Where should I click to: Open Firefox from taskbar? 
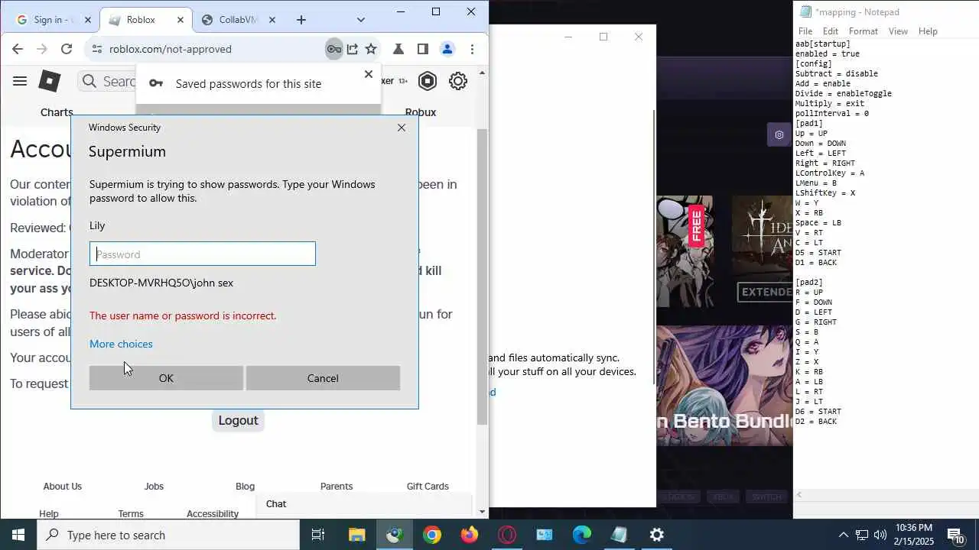tap(470, 535)
